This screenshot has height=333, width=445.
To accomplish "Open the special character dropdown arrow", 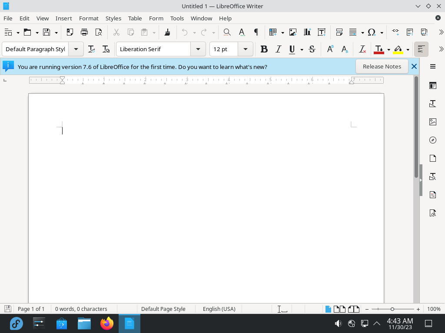I will [x=382, y=33].
